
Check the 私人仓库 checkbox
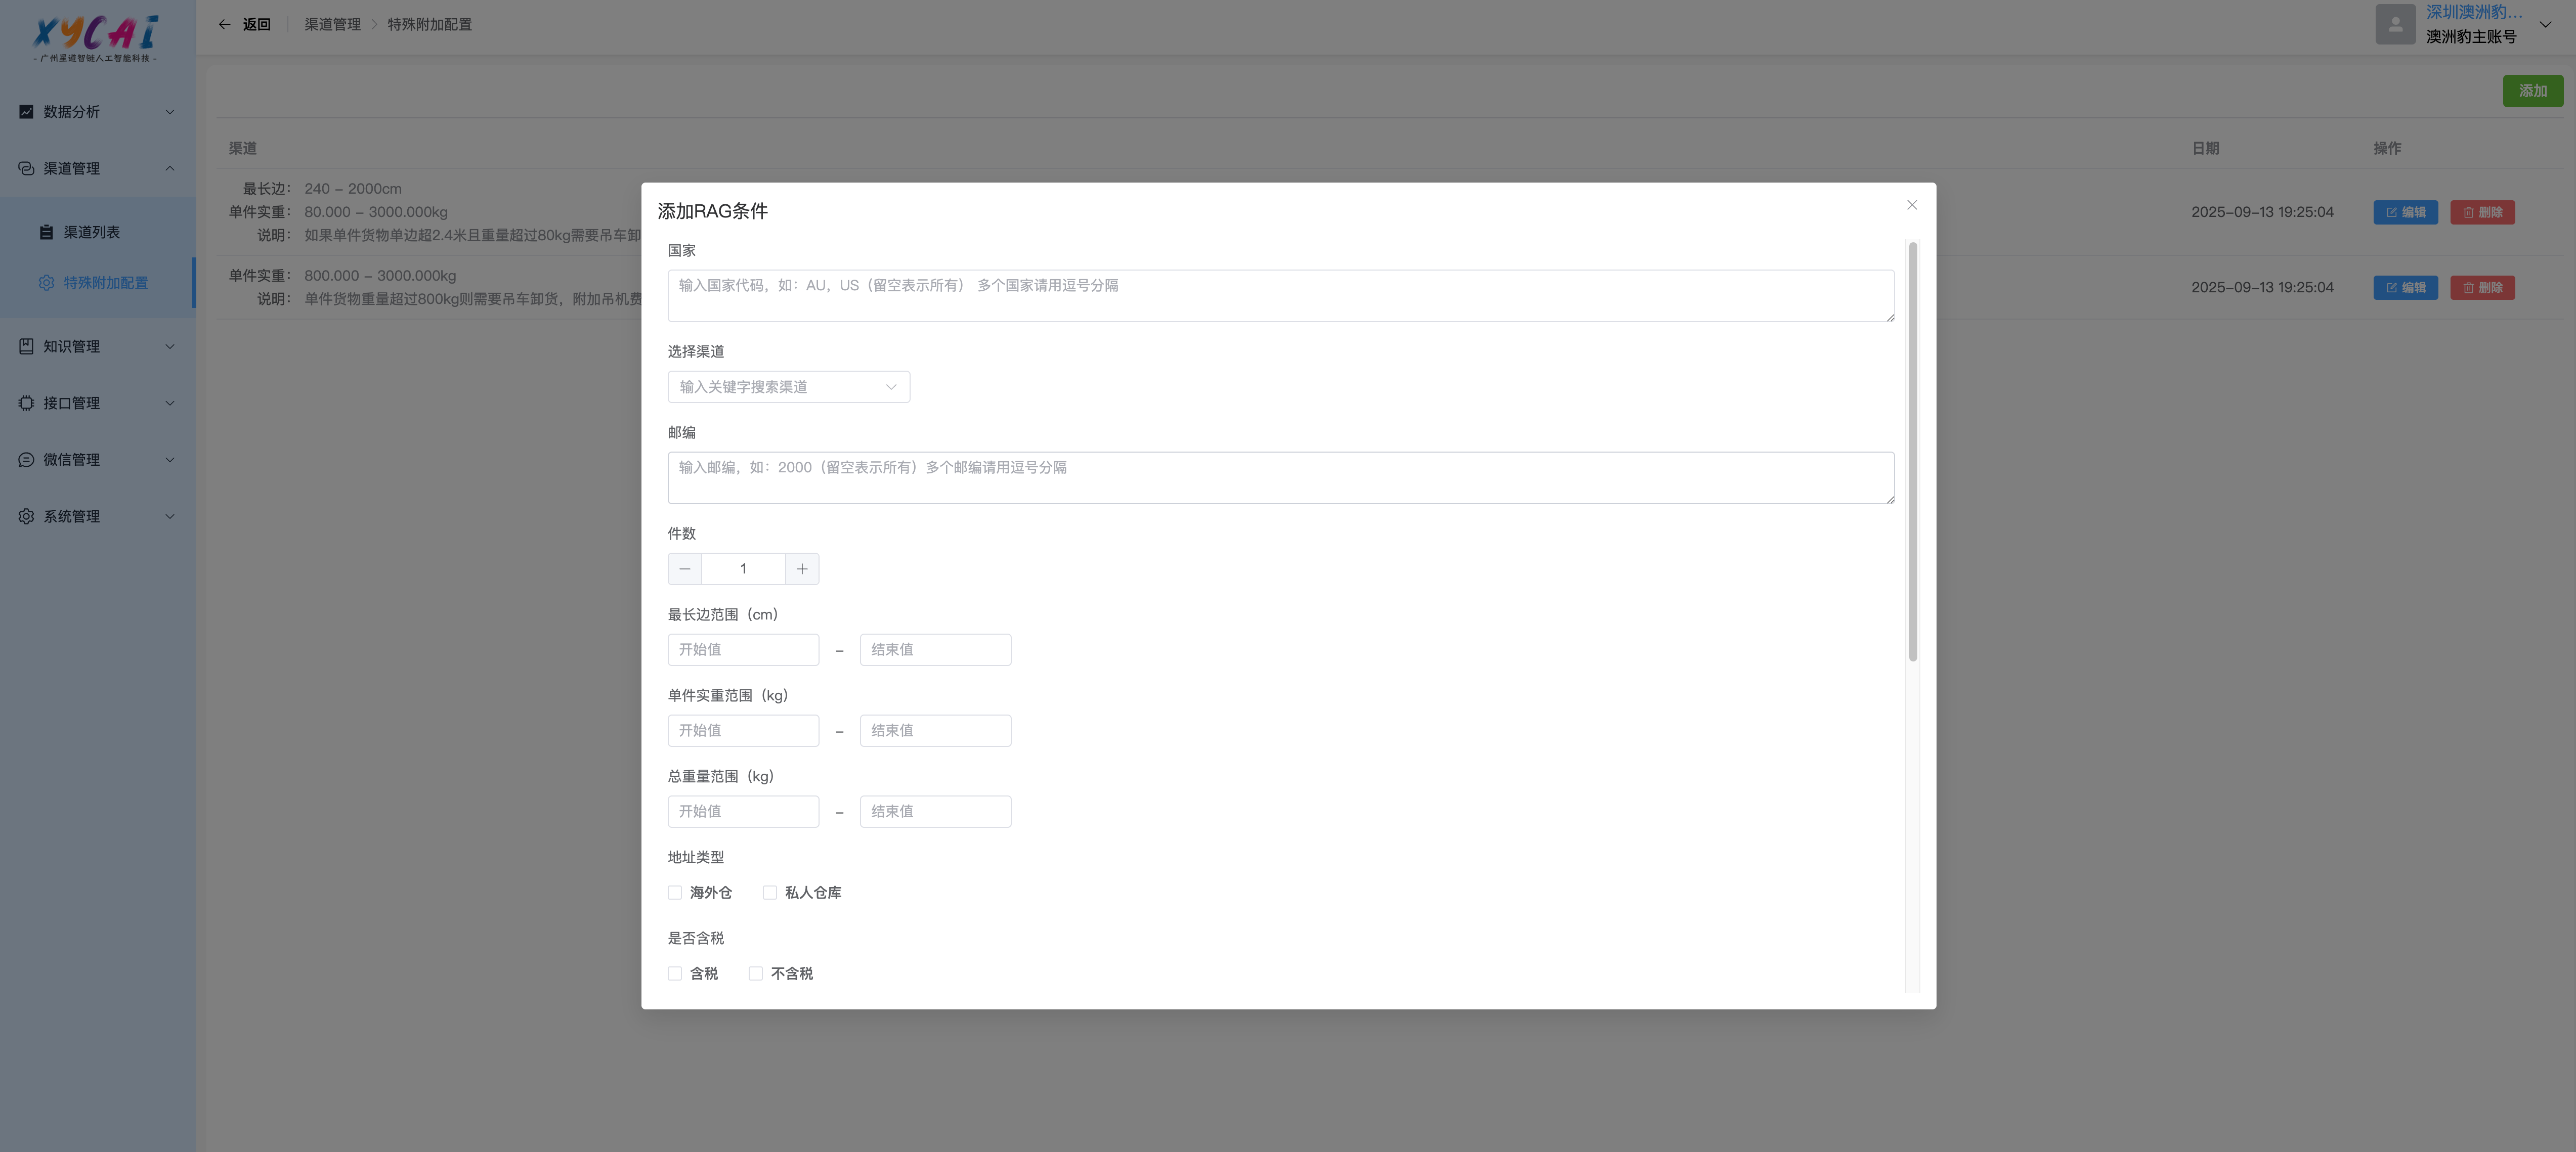(x=770, y=893)
